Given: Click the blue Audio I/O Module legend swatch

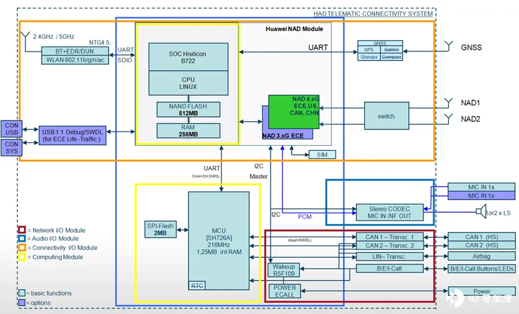Looking at the screenshot, I should (x=22, y=238).
